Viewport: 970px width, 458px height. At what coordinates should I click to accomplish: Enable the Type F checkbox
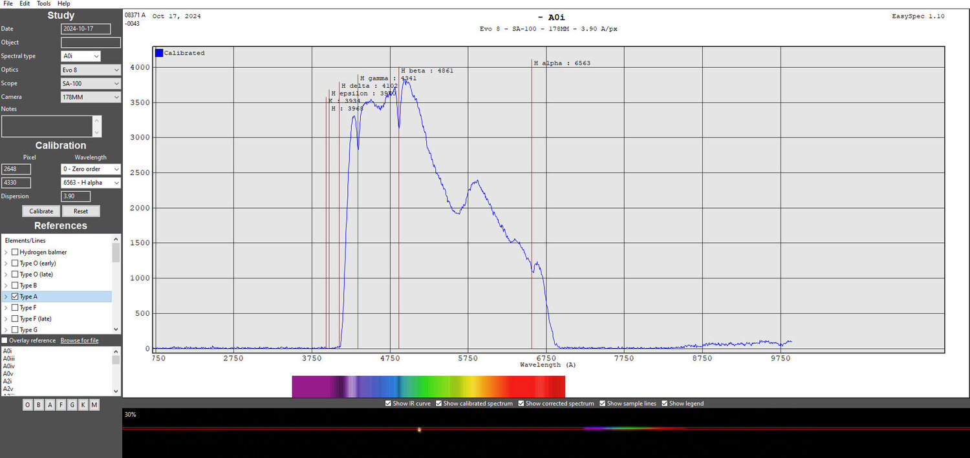click(x=15, y=307)
